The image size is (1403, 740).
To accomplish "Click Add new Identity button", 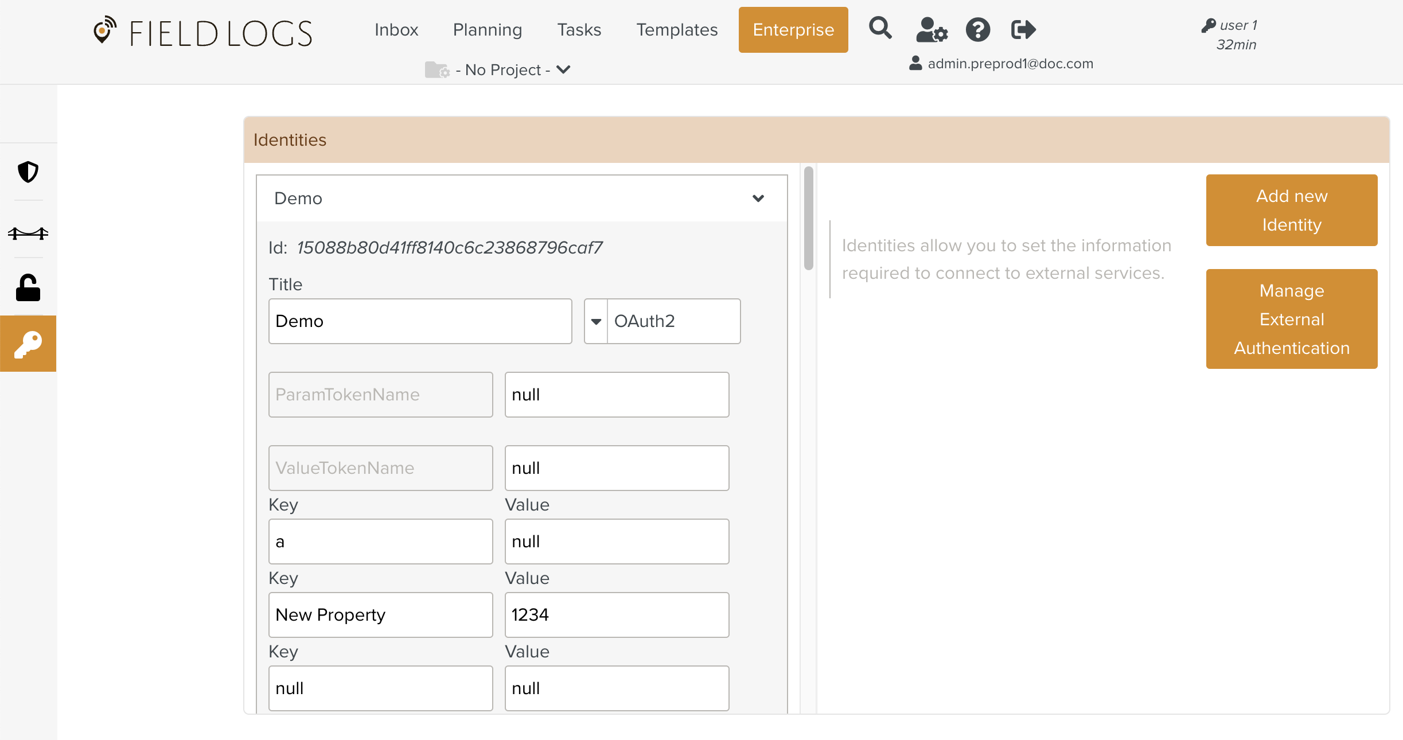I will (x=1291, y=210).
